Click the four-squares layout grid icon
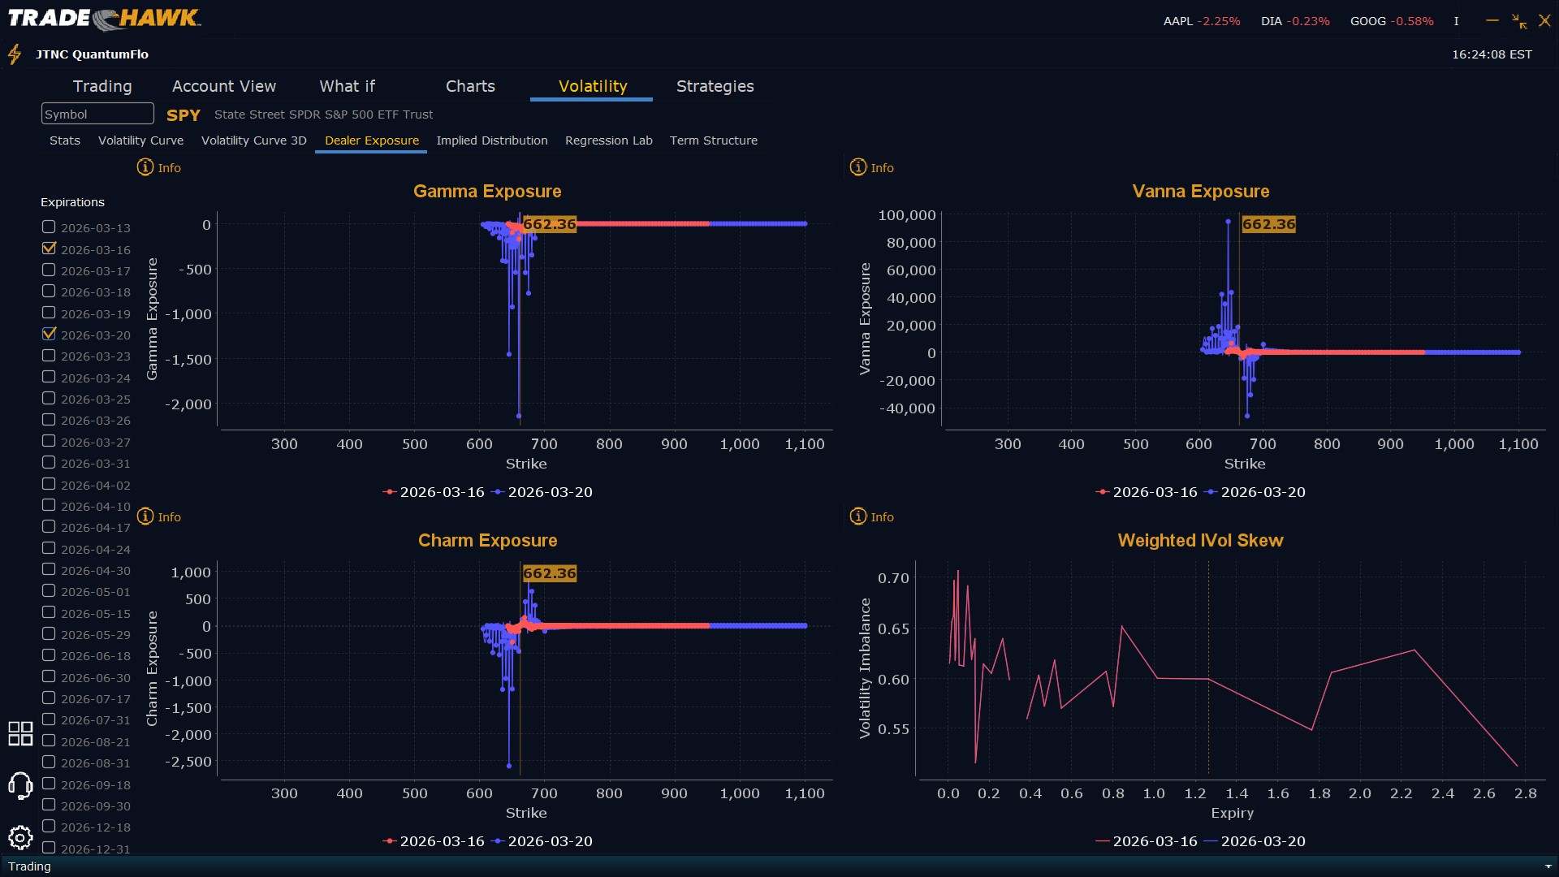 20,733
